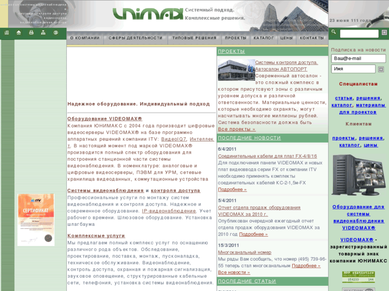Click the UNIMAX logo
The width and height of the screenshot is (389, 291).
click(x=148, y=14)
